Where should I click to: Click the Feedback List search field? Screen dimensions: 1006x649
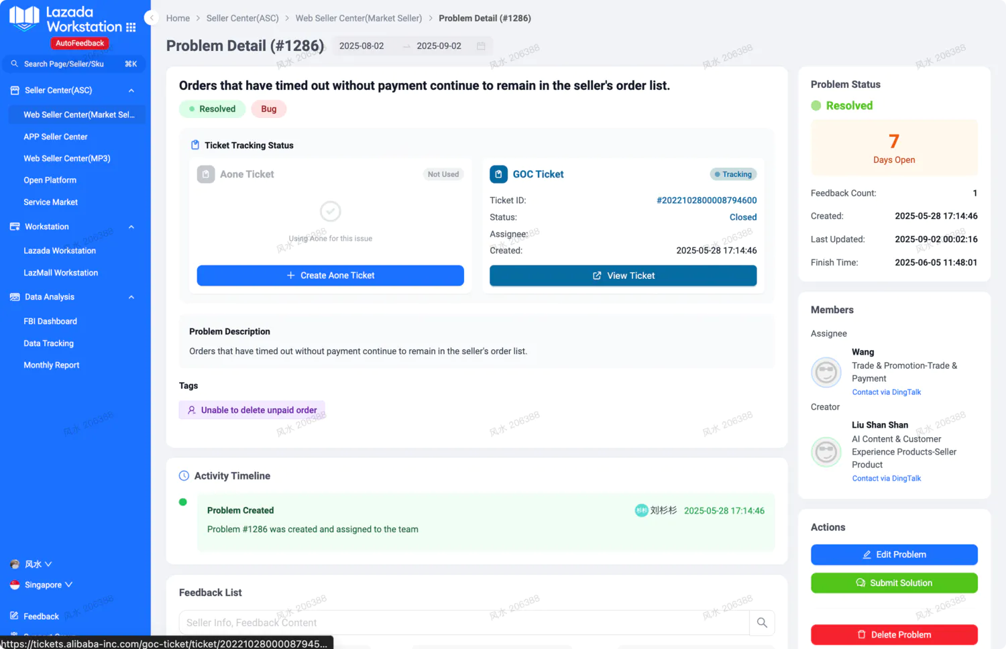click(463, 623)
